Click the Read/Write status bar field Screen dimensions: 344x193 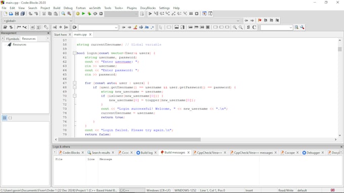[x=286, y=190]
